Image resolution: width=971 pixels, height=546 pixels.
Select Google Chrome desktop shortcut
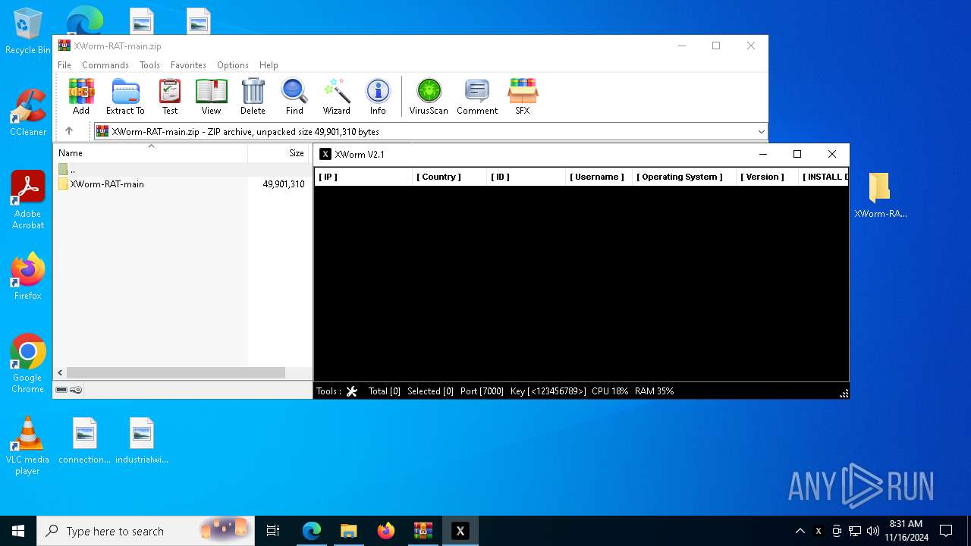[28, 364]
